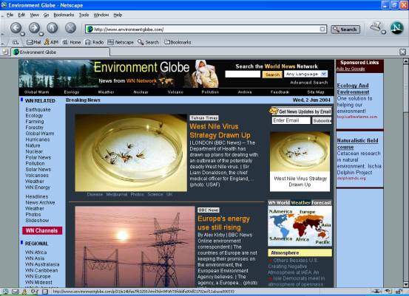Open the new tab button icon
This screenshot has height=296, width=409.
point(5,52)
